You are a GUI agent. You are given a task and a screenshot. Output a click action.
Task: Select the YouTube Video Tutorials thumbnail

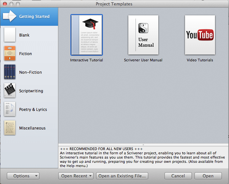[200, 35]
